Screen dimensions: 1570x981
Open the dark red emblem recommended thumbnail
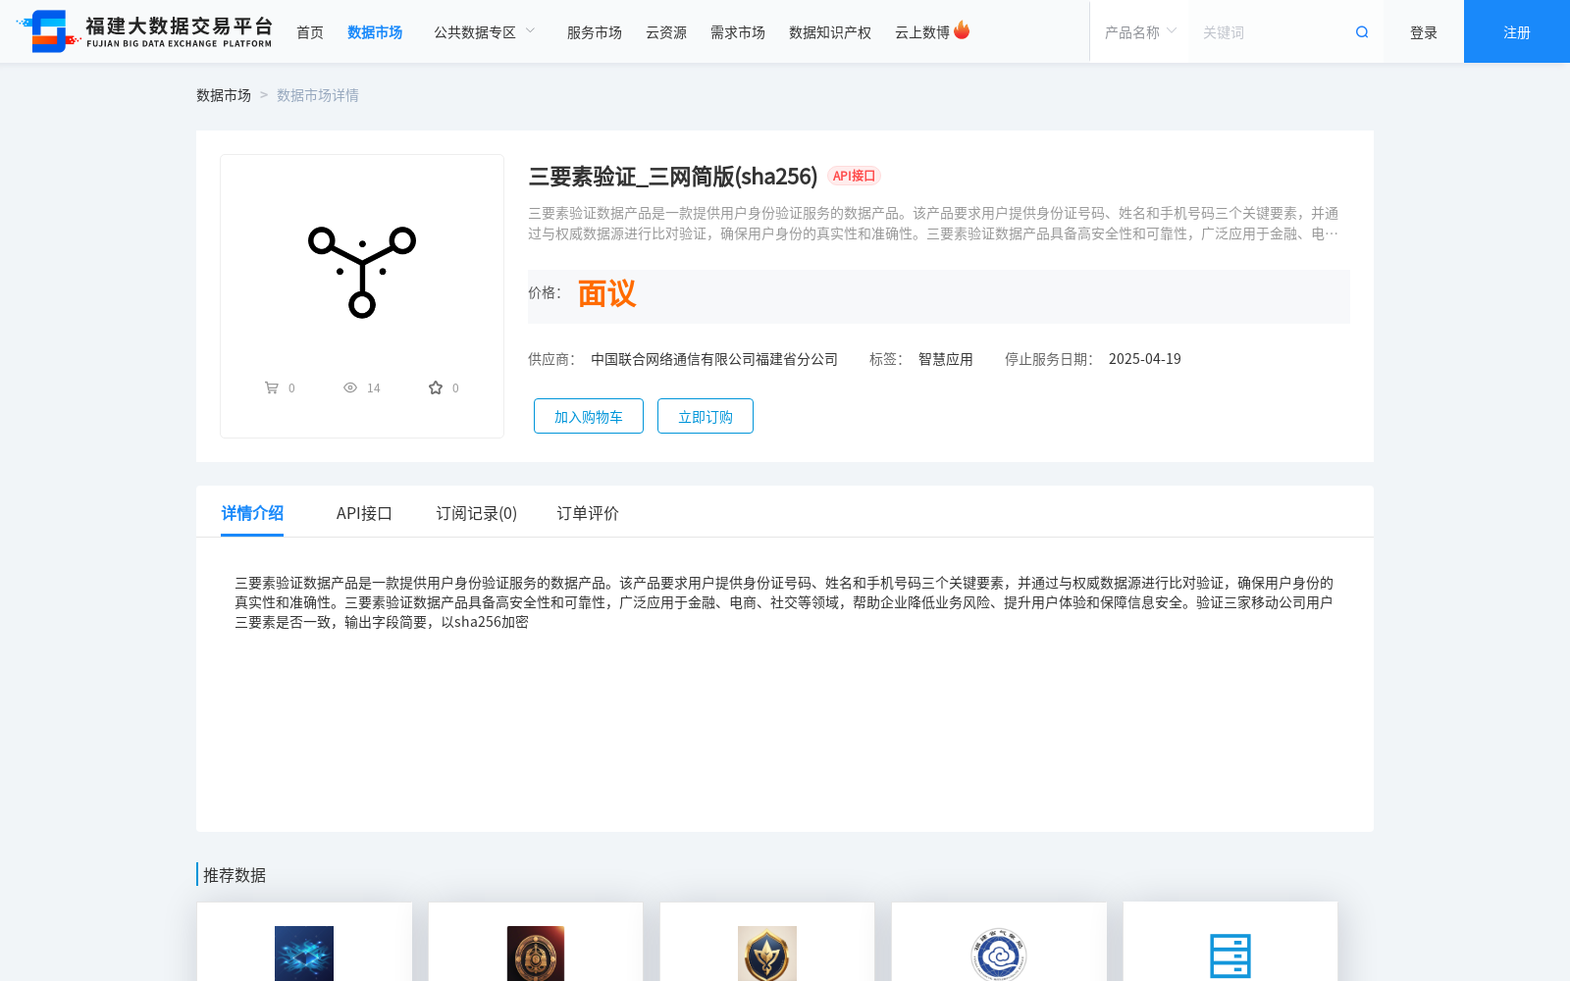[x=536, y=954]
